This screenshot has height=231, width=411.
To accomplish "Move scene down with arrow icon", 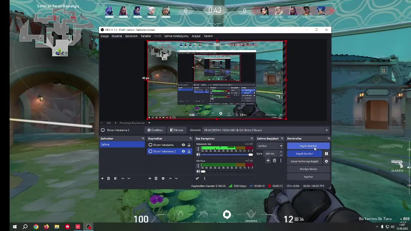I will click(129, 178).
